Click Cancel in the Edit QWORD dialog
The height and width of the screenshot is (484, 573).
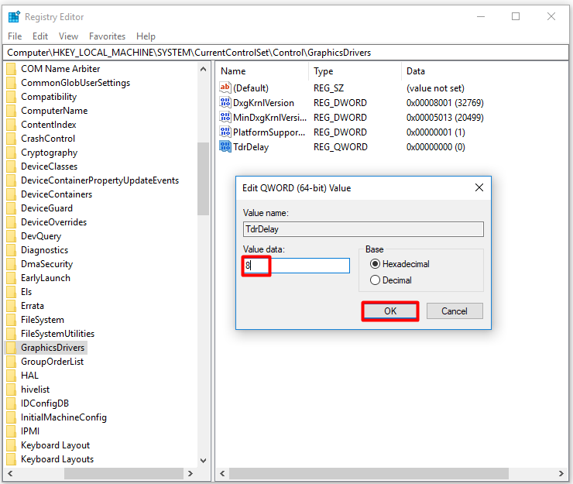point(455,311)
